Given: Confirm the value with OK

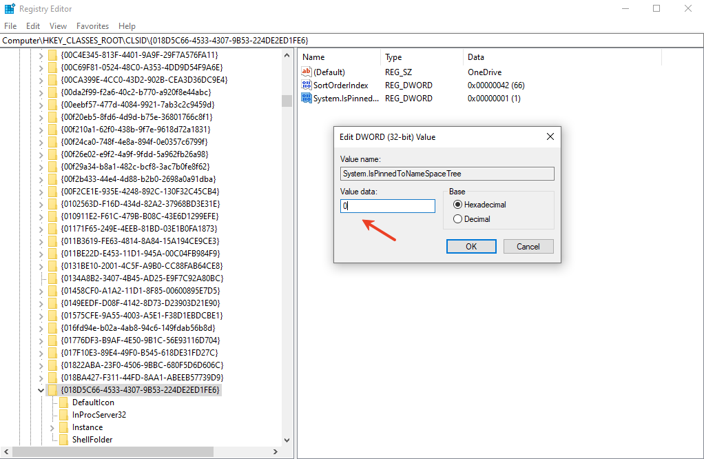Looking at the screenshot, I should click(471, 246).
